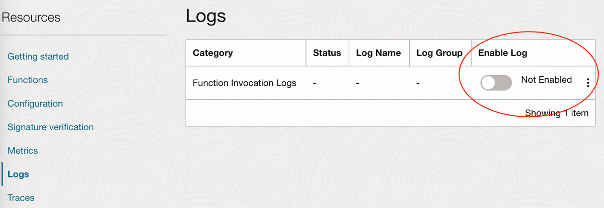
Task: Click the Category column header
Action: (x=213, y=53)
